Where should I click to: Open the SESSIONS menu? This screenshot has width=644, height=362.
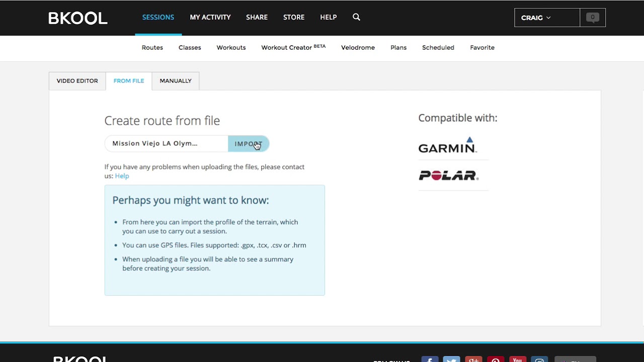[158, 17]
